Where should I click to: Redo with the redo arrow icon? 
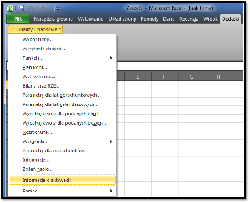(44, 8)
